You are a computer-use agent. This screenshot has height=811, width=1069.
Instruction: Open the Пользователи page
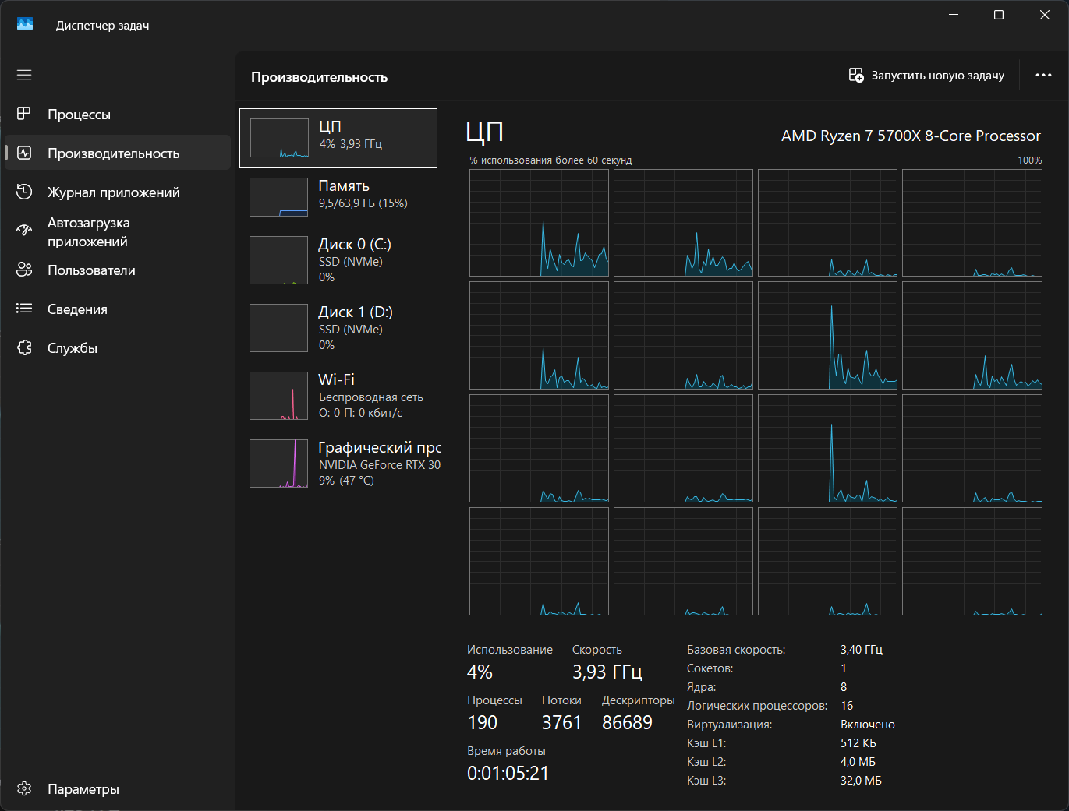(117, 270)
